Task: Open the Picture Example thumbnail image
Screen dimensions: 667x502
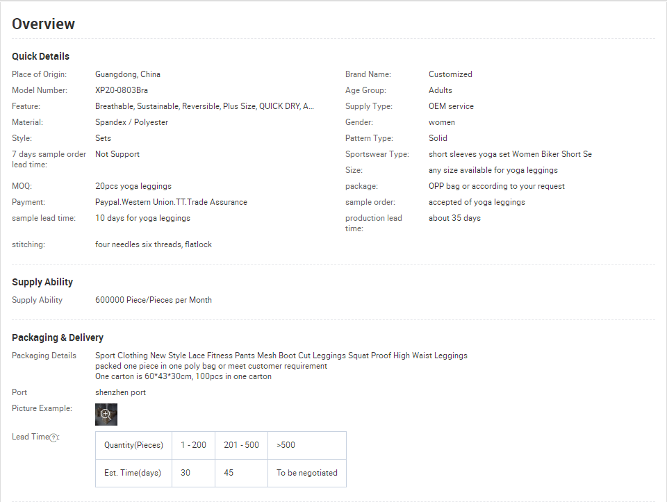Action: pyautogui.click(x=106, y=414)
